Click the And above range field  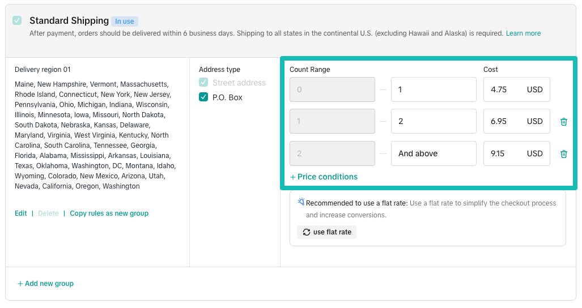pos(433,153)
